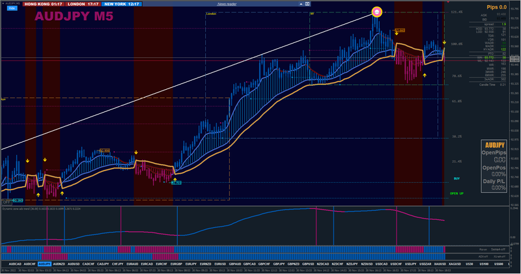Choose GBPJPY from symbol bar
The height and width of the screenshot is (274, 521).
click(x=279, y=264)
